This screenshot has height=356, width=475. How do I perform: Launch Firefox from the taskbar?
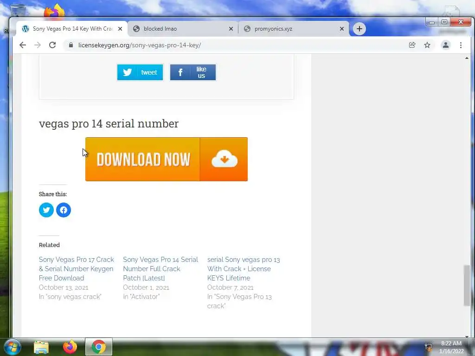pyautogui.click(x=70, y=347)
